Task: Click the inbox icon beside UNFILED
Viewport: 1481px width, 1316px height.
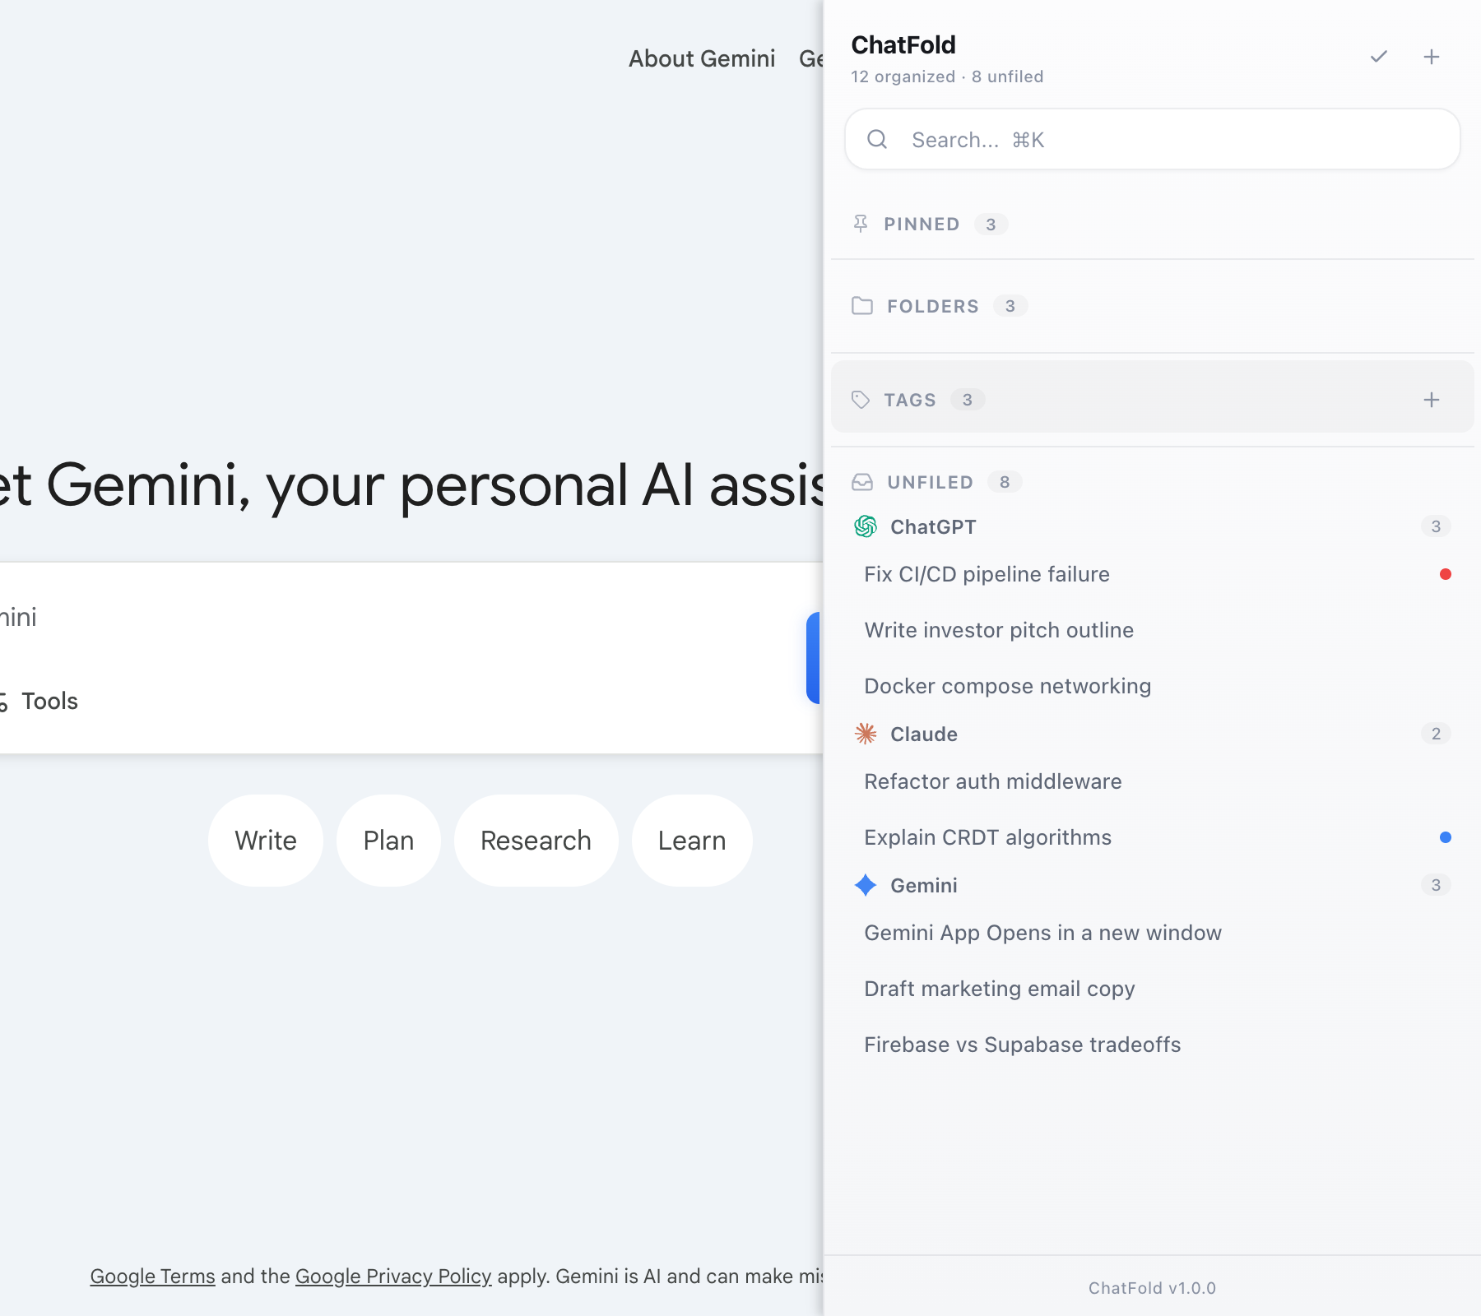Action: pyautogui.click(x=861, y=482)
